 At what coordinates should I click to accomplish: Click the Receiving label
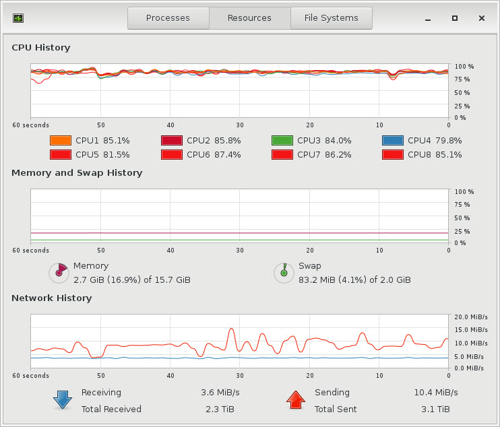101,392
